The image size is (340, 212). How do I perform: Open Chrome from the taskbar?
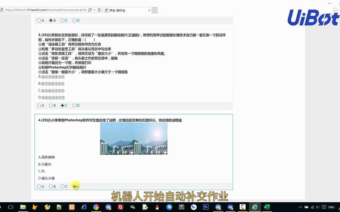pos(96,207)
